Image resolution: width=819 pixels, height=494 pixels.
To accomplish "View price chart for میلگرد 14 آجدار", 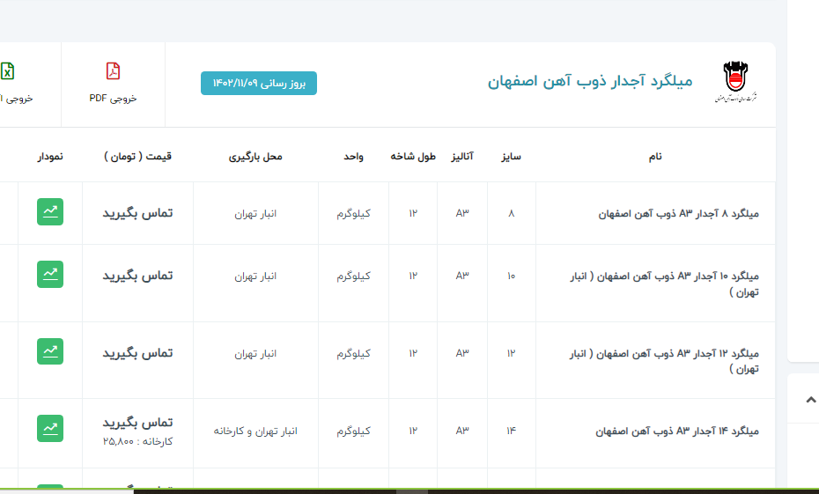I will 50,428.
